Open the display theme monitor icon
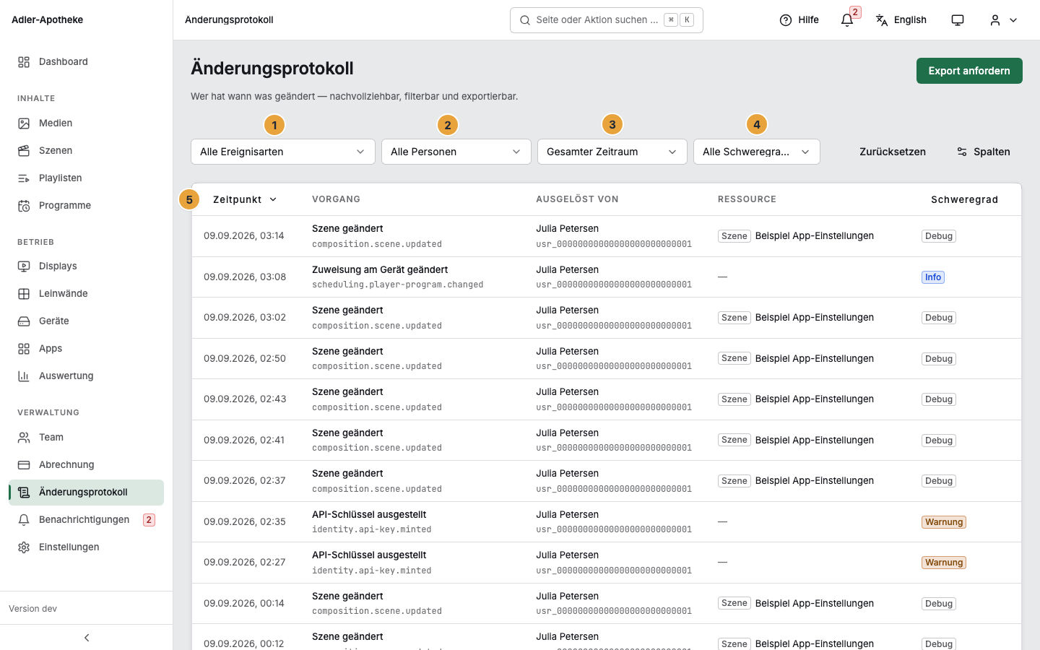The height and width of the screenshot is (650, 1040). coord(958,20)
